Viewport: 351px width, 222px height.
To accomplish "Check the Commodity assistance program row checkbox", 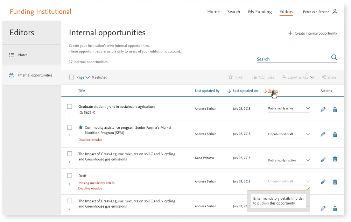I will (x=70, y=127).
